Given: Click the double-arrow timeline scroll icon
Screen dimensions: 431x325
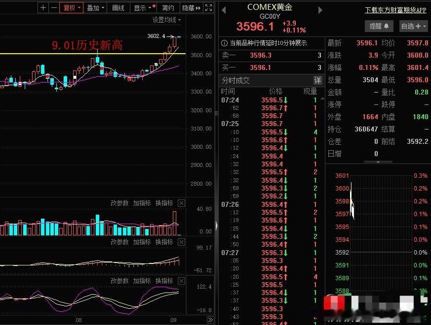Looking at the screenshot, I should (x=210, y=320).
